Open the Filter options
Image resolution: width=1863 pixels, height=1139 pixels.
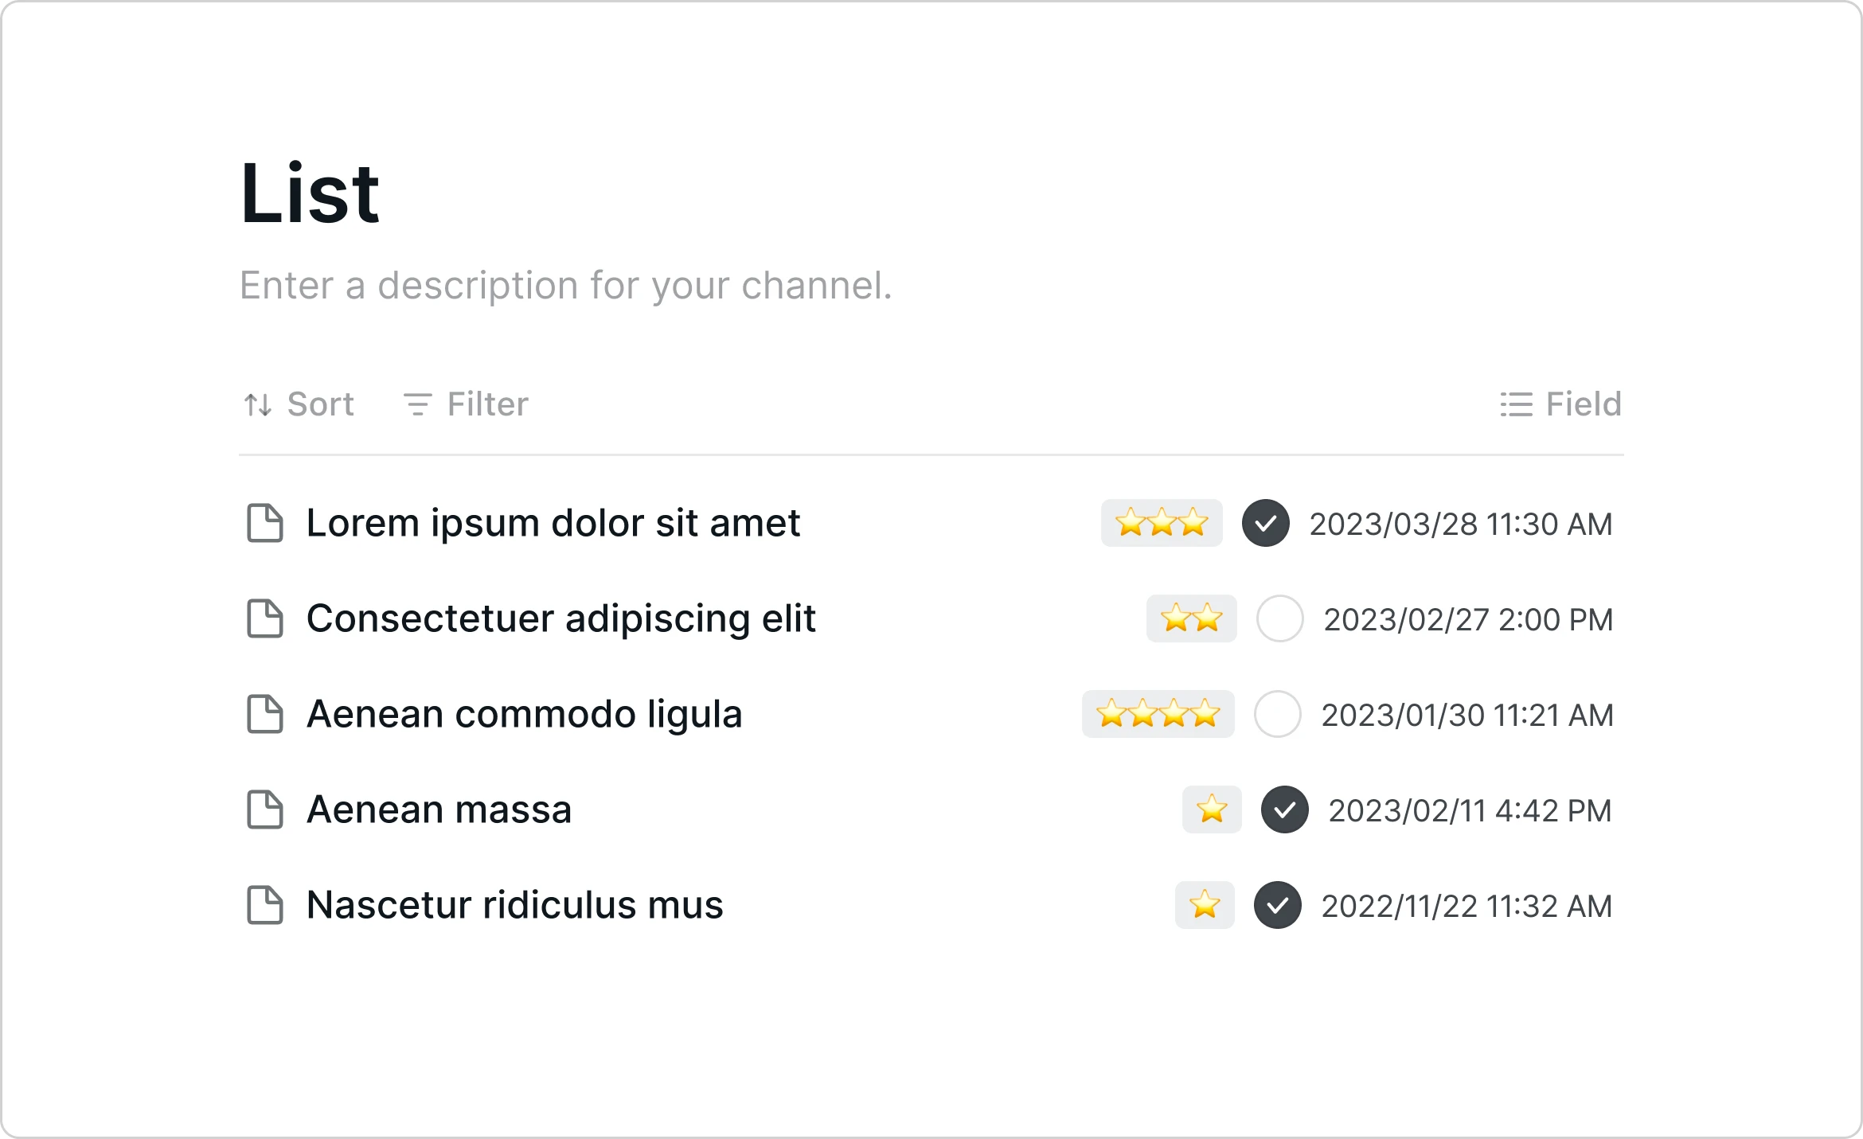click(x=466, y=404)
